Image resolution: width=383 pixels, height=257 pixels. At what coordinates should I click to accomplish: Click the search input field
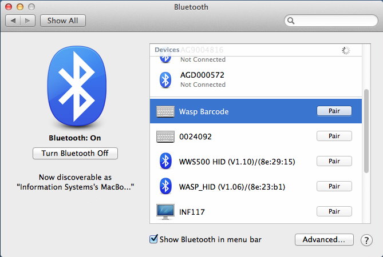point(331,21)
